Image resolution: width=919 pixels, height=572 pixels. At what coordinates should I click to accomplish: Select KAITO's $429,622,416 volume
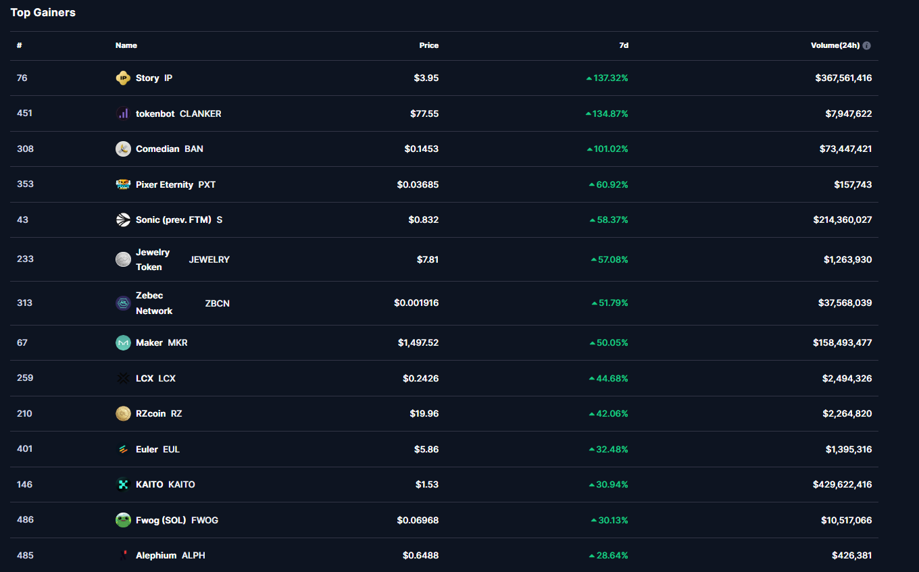coord(843,484)
